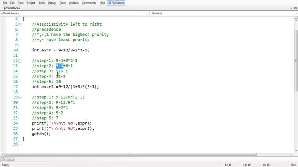
Task: Click the comment "//step-4: 9-2"
Action: coord(47,113)
